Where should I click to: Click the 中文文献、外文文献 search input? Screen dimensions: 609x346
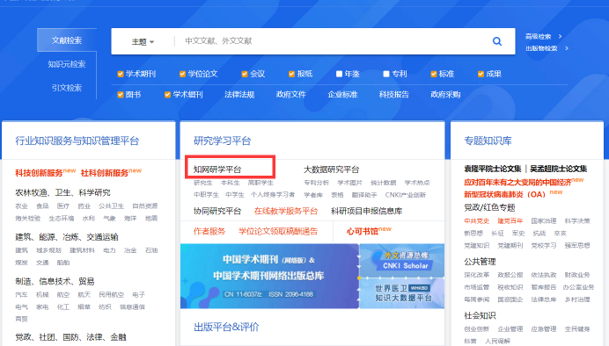[x=330, y=41]
